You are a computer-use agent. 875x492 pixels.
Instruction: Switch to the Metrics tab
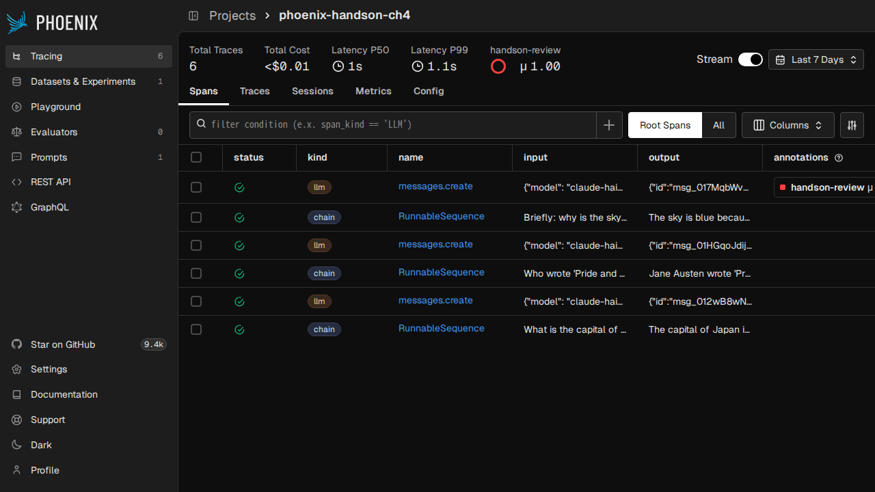pyautogui.click(x=373, y=91)
